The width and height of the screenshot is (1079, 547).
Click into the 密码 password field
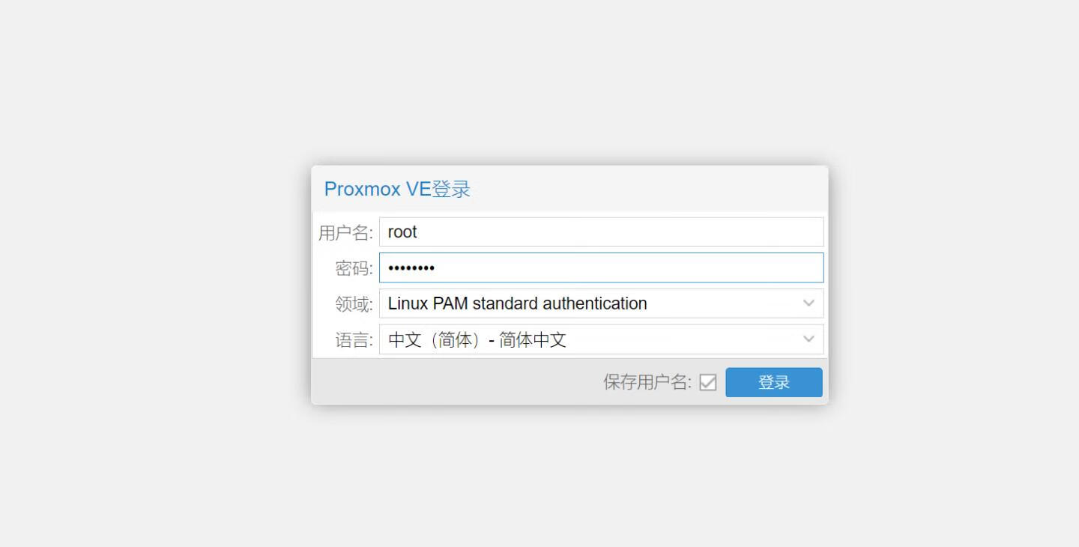coord(599,268)
